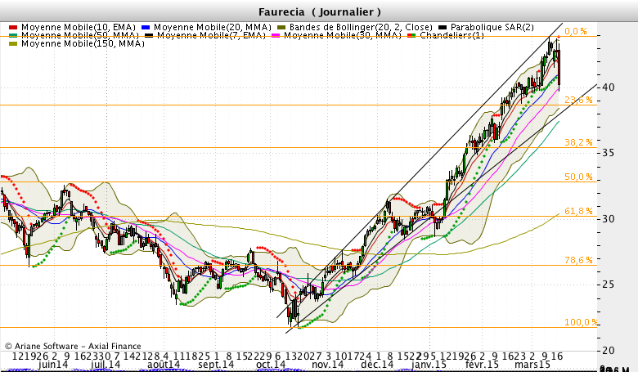Select the Moyenne Mobile(7, EMA) legend label
The width and height of the screenshot is (638, 372).
tap(211, 36)
